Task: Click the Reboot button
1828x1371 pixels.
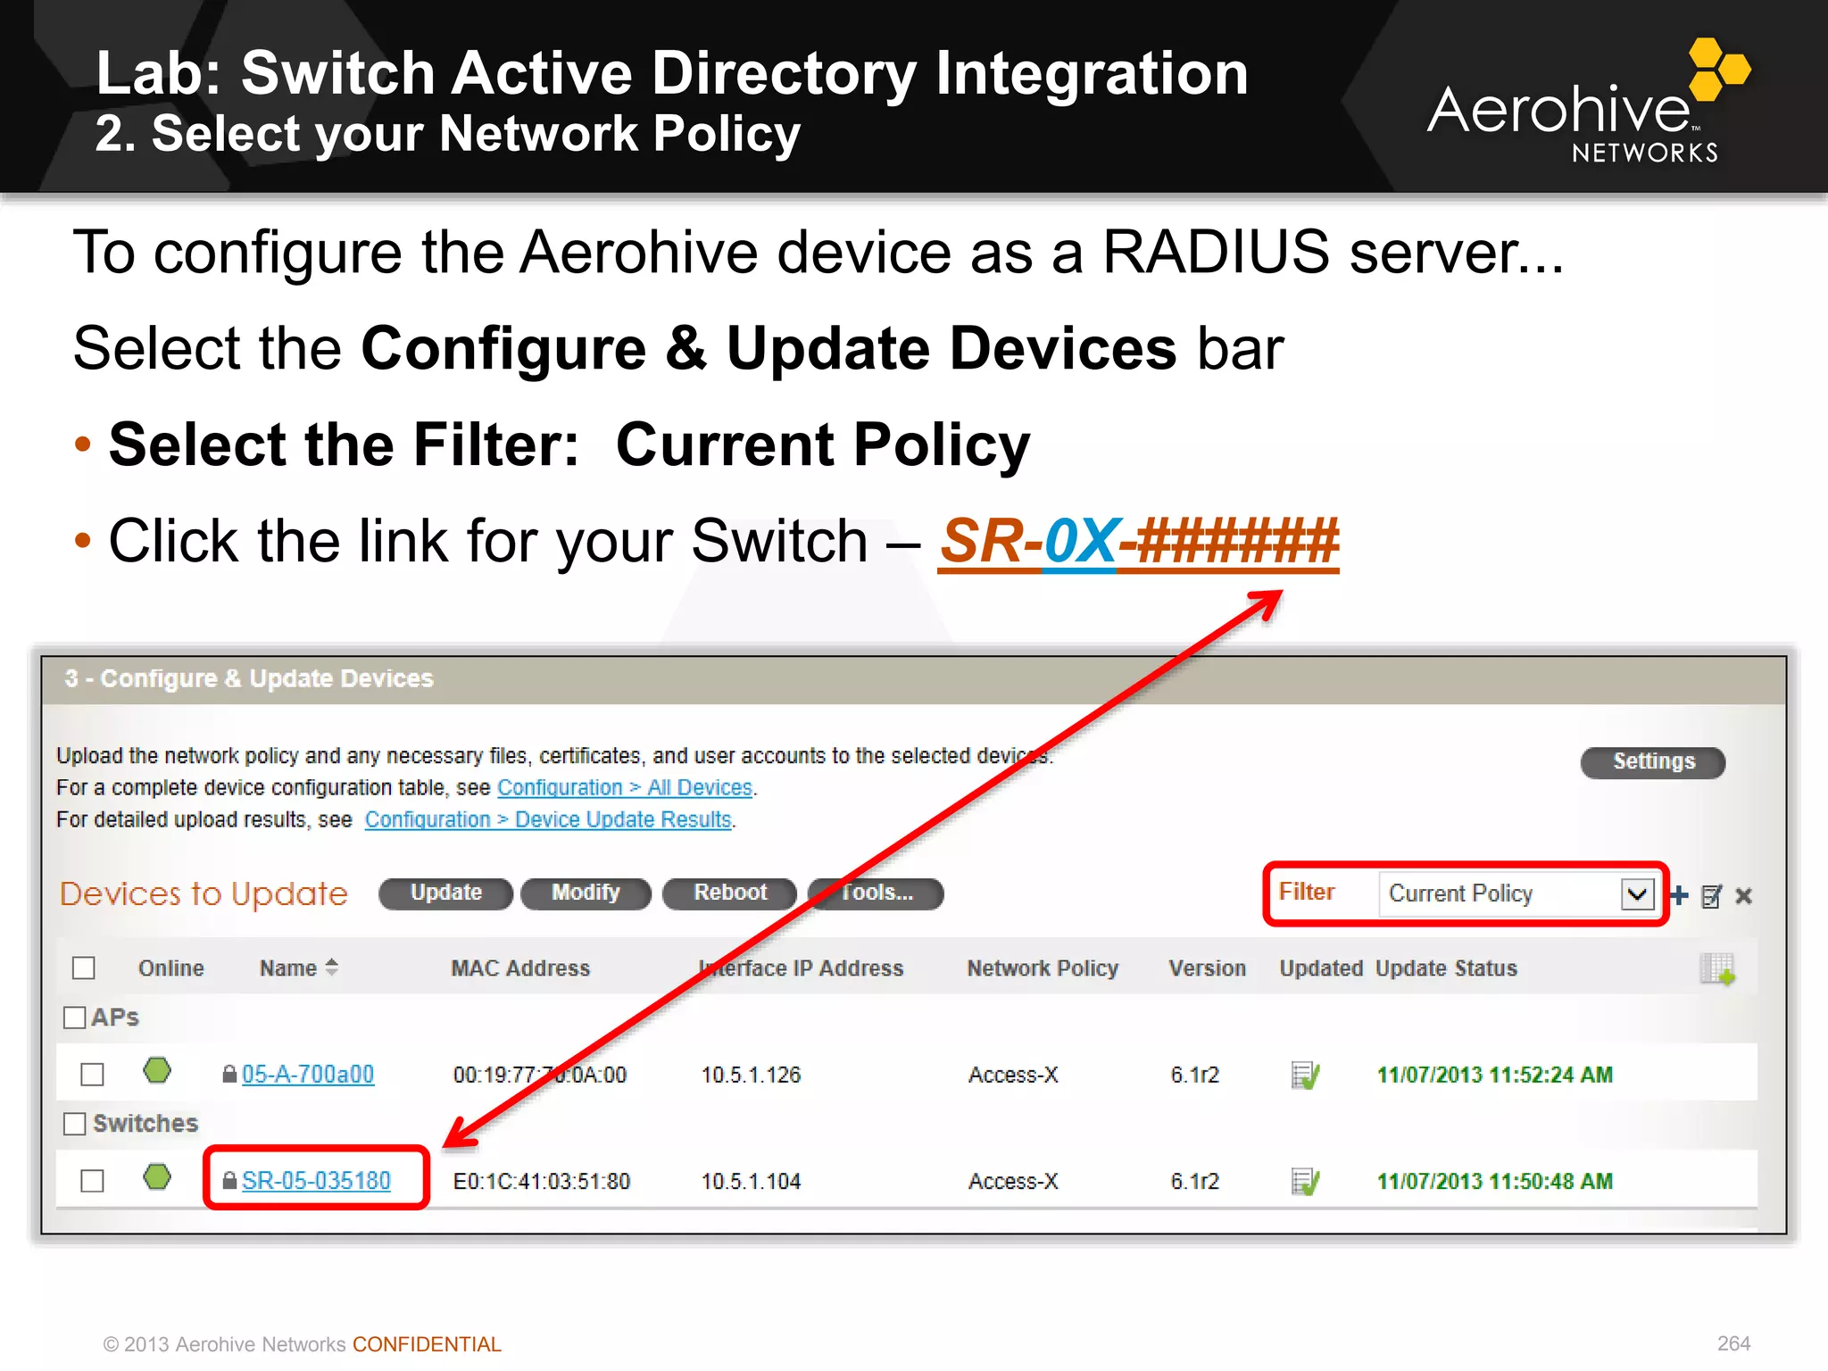Action: click(x=729, y=893)
